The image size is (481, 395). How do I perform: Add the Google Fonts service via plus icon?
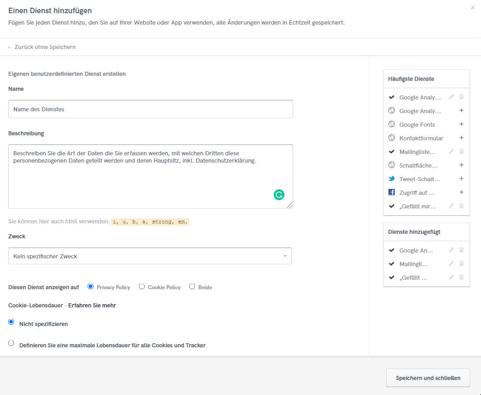(x=461, y=124)
